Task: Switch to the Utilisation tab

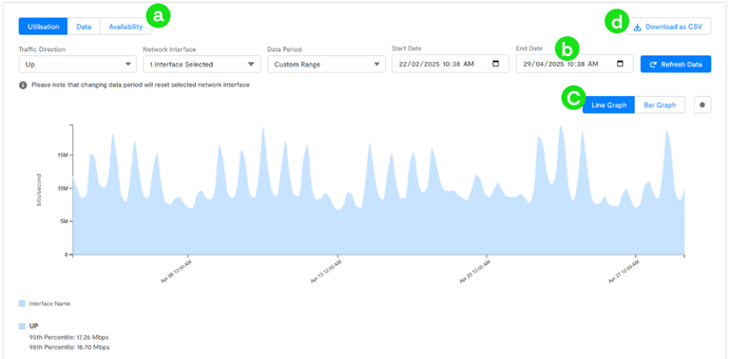Action: [x=44, y=27]
